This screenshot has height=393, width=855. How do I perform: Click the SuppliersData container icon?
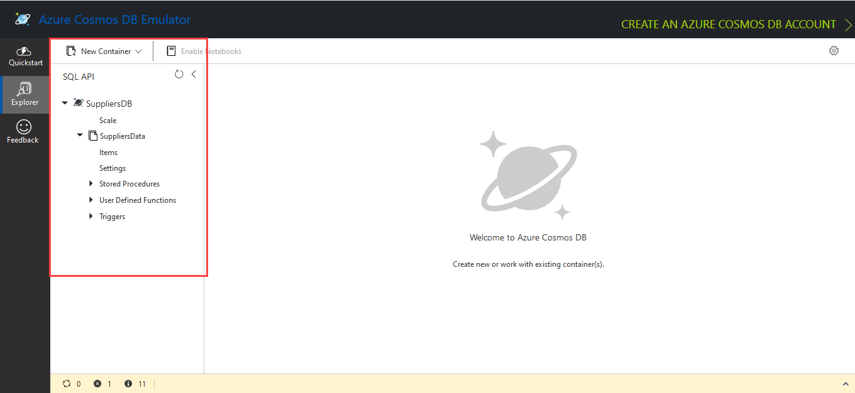tap(93, 136)
